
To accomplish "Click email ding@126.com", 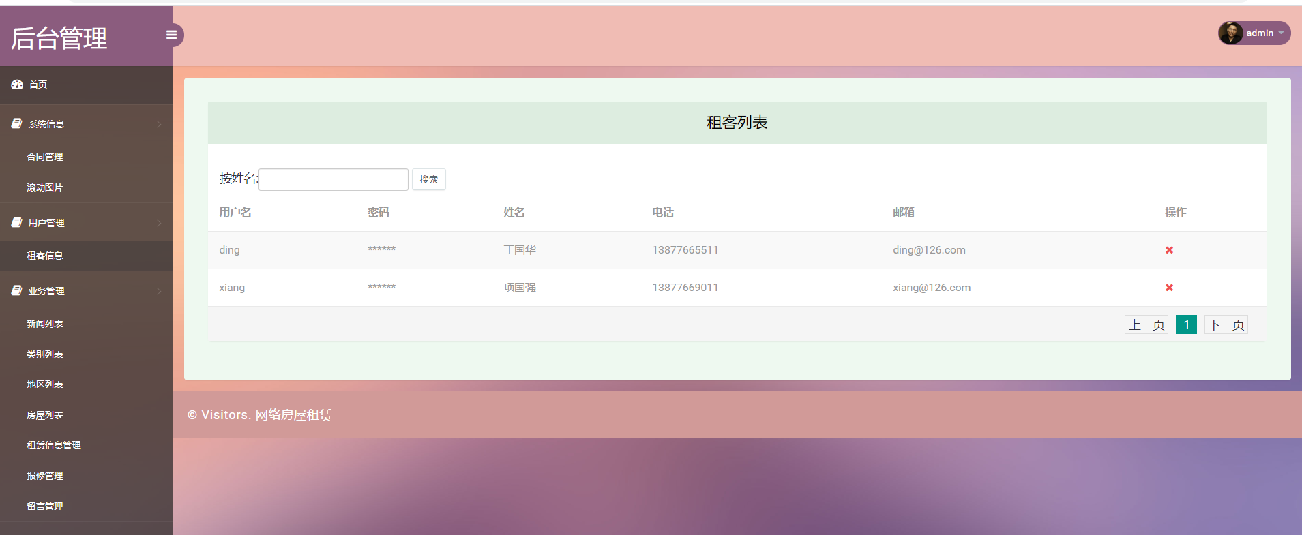I will click(929, 250).
